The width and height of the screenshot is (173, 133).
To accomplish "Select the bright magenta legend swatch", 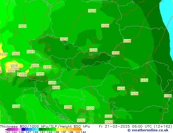I will pos(16,129).
